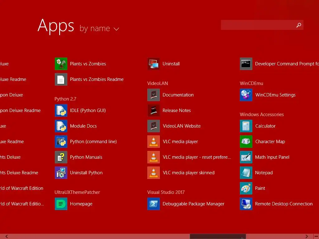Click the 'Remote Desktop Connection' label
Viewport: 319px width, 239px height.
tap(284, 204)
